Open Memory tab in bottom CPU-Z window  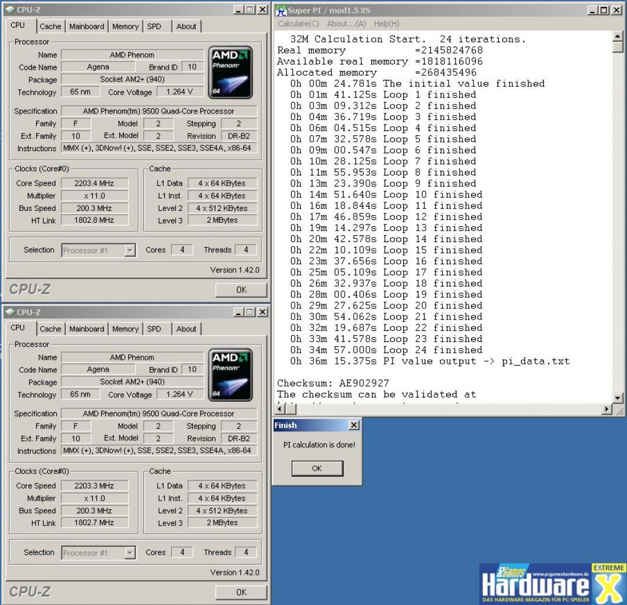pos(125,329)
